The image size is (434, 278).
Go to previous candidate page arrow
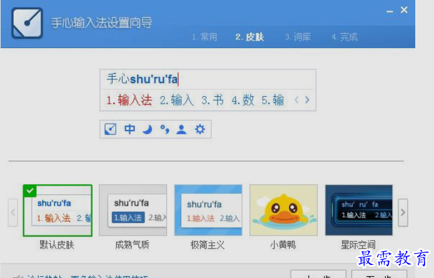pyautogui.click(x=296, y=100)
